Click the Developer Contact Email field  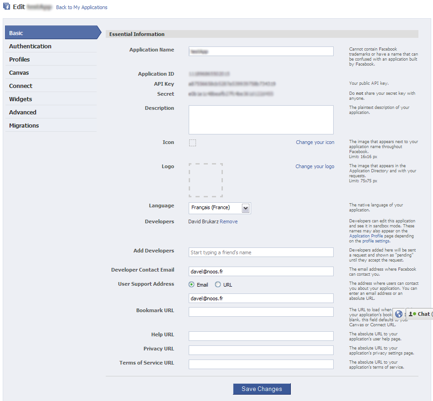[x=261, y=272]
